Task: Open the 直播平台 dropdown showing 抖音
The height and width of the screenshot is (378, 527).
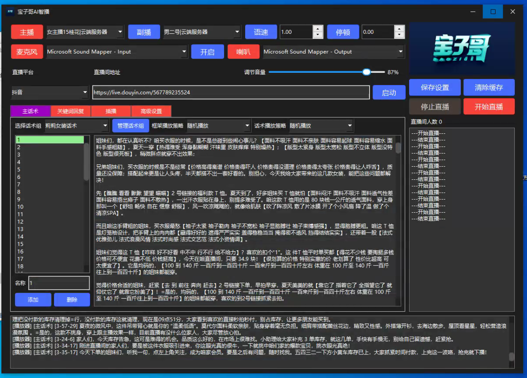Action: [x=50, y=93]
